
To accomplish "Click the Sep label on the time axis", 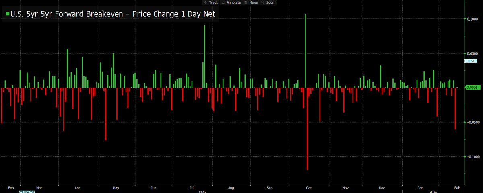I will [x=270, y=188].
